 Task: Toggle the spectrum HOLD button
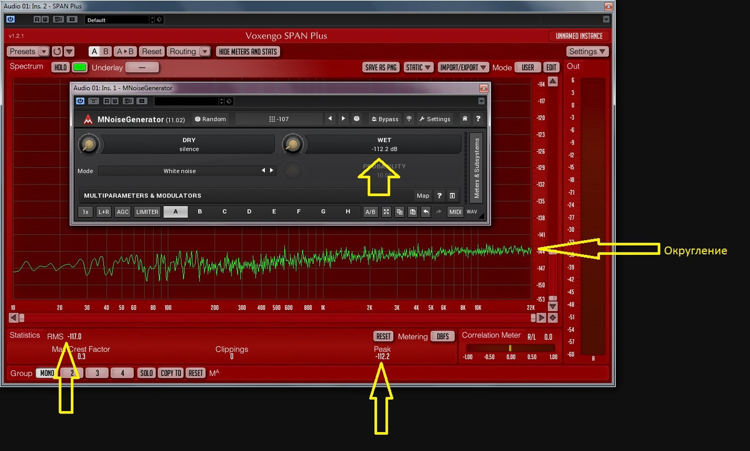60,67
